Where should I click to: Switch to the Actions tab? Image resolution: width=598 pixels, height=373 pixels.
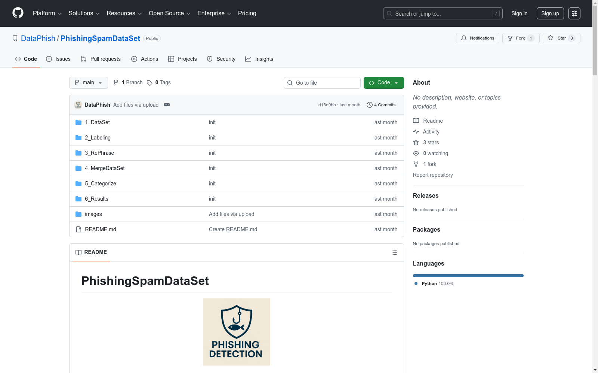[x=145, y=59]
